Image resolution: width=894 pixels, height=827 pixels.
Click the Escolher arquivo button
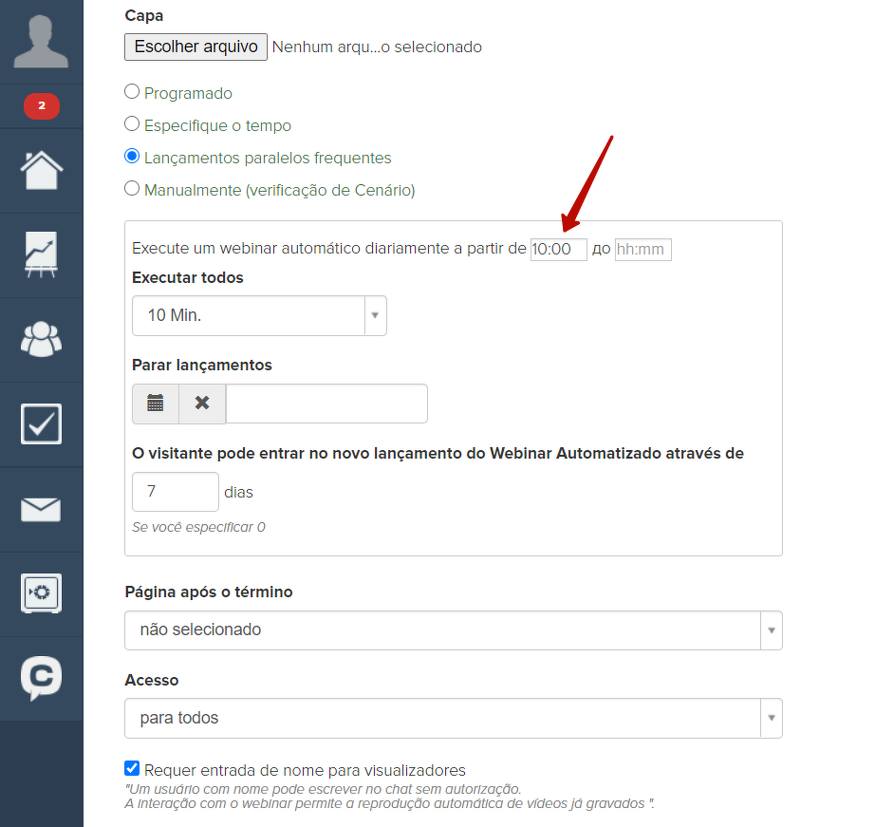196,47
